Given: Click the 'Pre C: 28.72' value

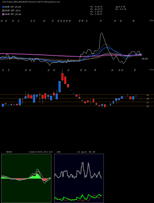Looking at the screenshot, I should [96, 14].
